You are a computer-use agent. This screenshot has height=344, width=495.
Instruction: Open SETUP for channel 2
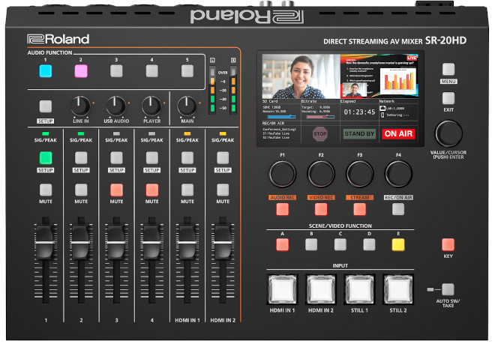81,157
